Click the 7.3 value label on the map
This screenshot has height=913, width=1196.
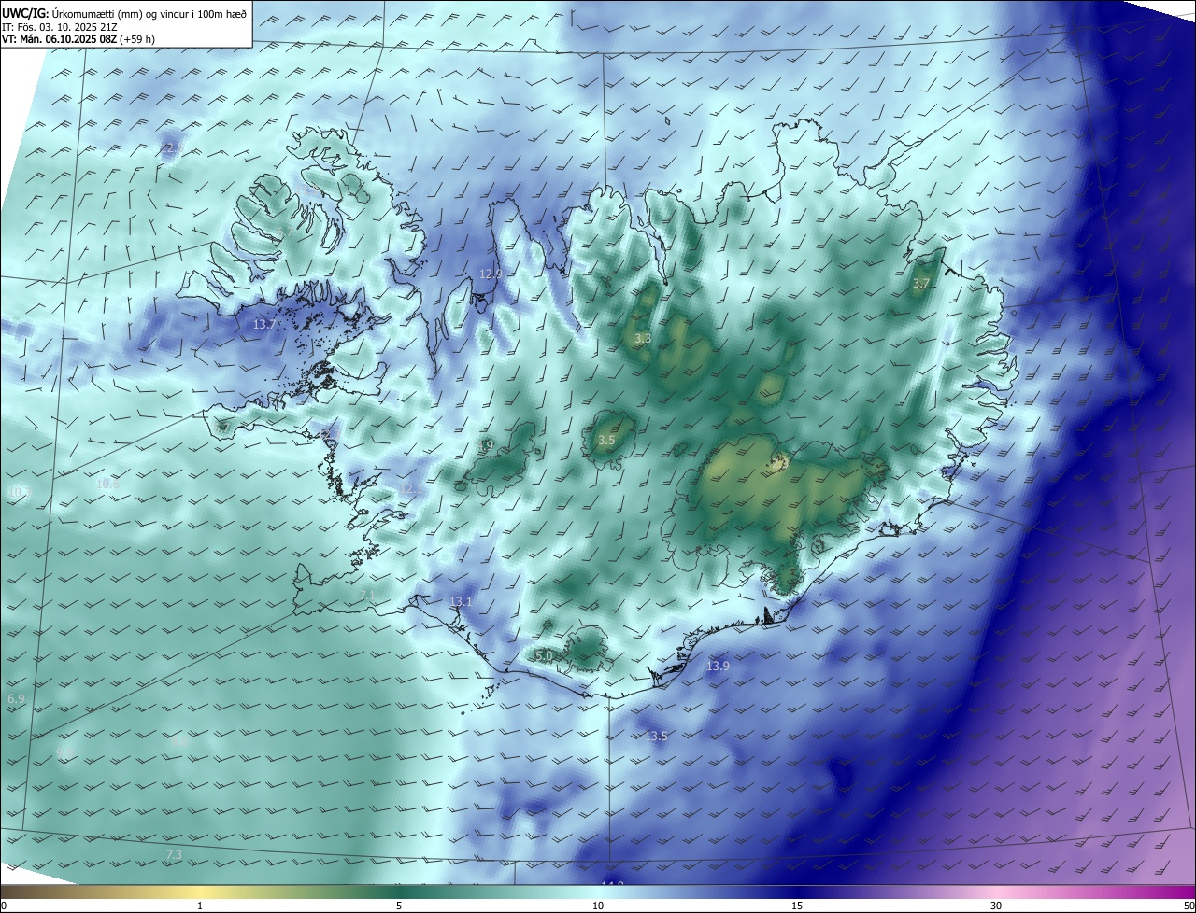click(174, 854)
